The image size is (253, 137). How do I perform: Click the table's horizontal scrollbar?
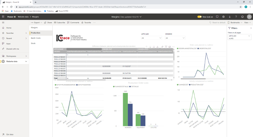pos(113,80)
